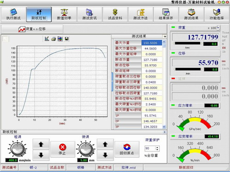Click the 回归原点 return to origin button

[127, 149]
